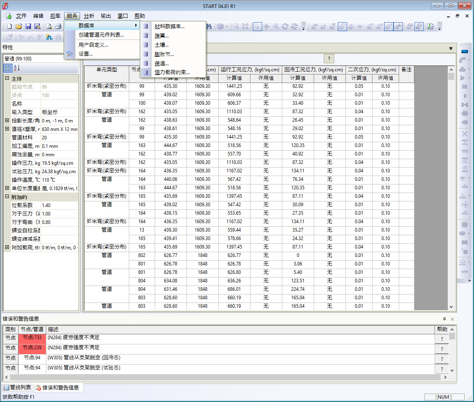The width and height of the screenshot is (474, 402).
Task: Open the 分析 menu
Action: [89, 16]
